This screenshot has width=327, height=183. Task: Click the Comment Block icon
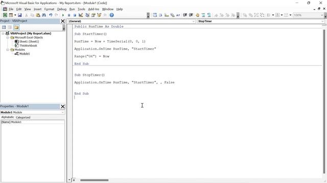coord(203,15)
